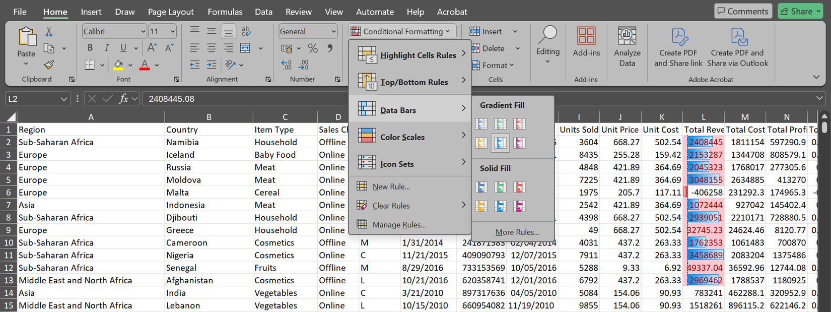Toggle Bold formatting

pyautogui.click(x=90, y=48)
